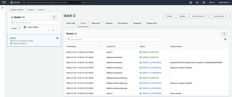The width and height of the screenshot is (232, 97).
Task: Collapse the Stacks panel minus icon
Action: tap(12, 17)
